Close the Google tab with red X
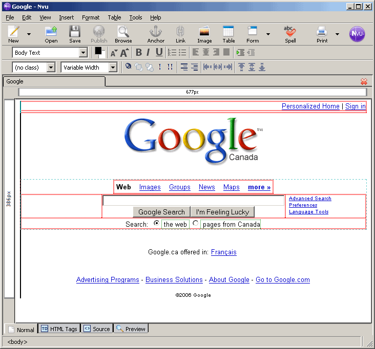 (x=364, y=81)
